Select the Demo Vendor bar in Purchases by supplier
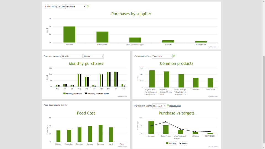 (x=102, y=37)
